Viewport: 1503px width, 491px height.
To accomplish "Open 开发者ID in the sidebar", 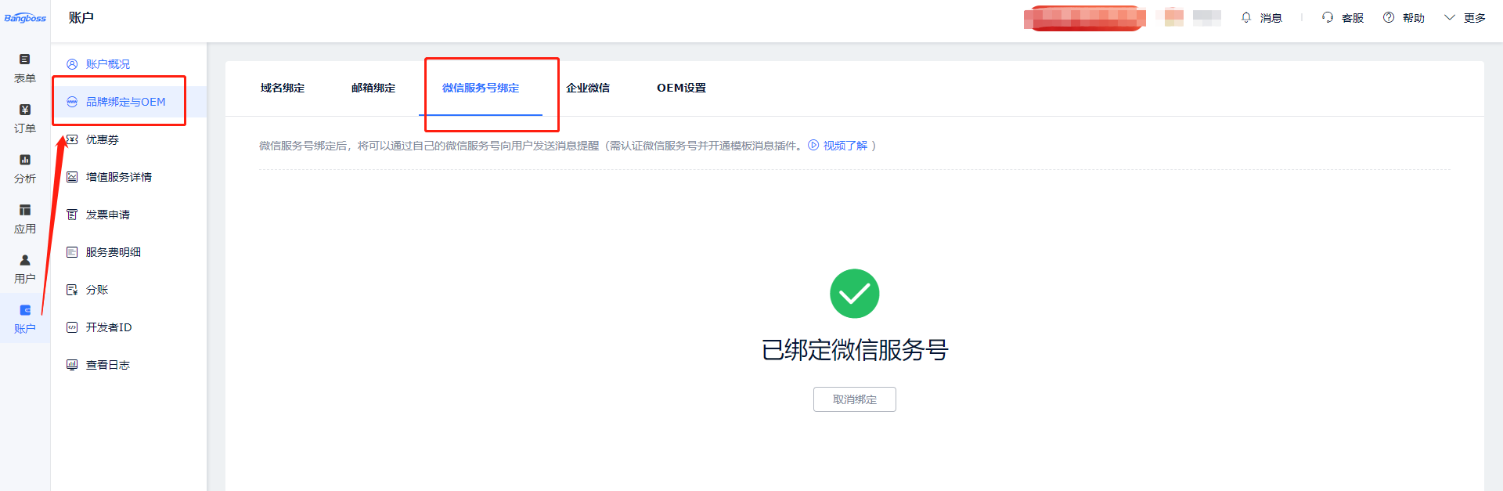I will pyautogui.click(x=109, y=327).
